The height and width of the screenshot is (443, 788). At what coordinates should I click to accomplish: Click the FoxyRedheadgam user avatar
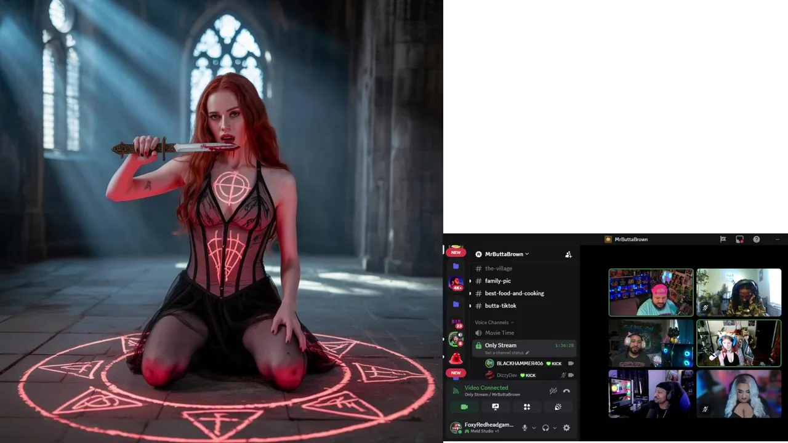456,428
